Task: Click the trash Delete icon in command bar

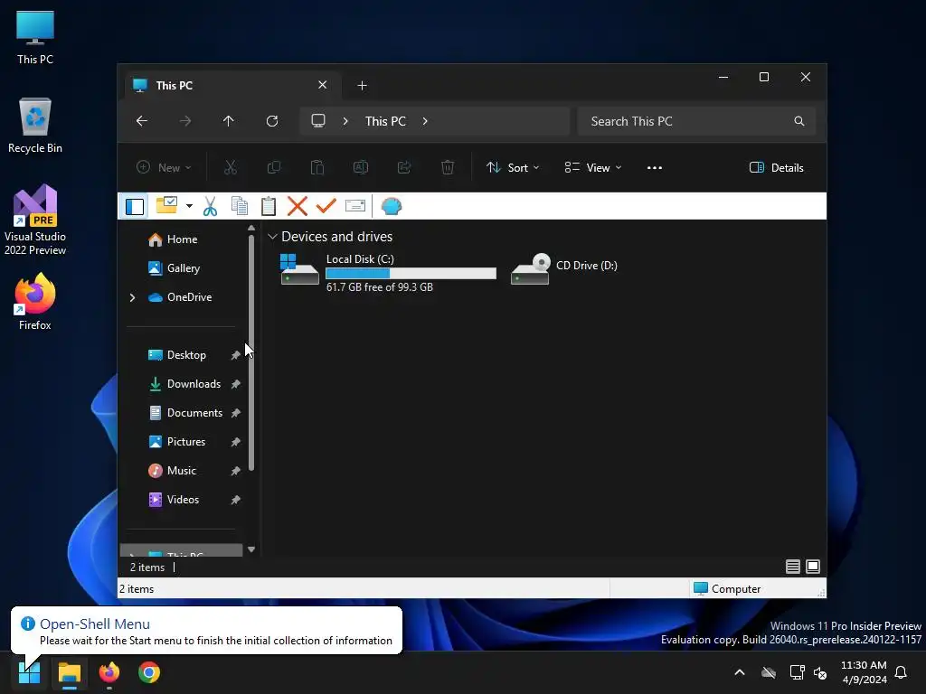Action: point(448,167)
